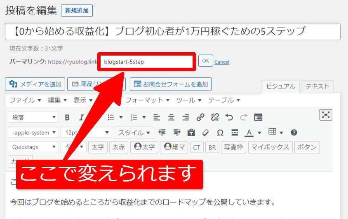Screen dimensions: 348x219
Task: Click the 太赤 quicktag button
Action: [x=119, y=147]
